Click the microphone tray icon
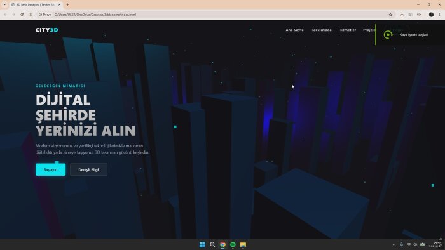This screenshot has height=250, width=445. click(x=401, y=244)
